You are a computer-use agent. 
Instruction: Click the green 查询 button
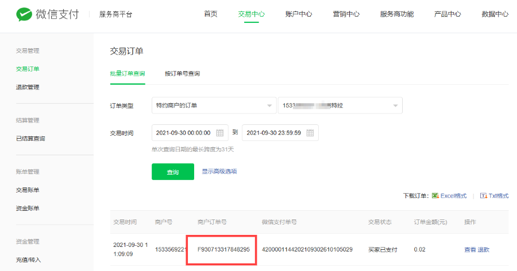coord(172,172)
